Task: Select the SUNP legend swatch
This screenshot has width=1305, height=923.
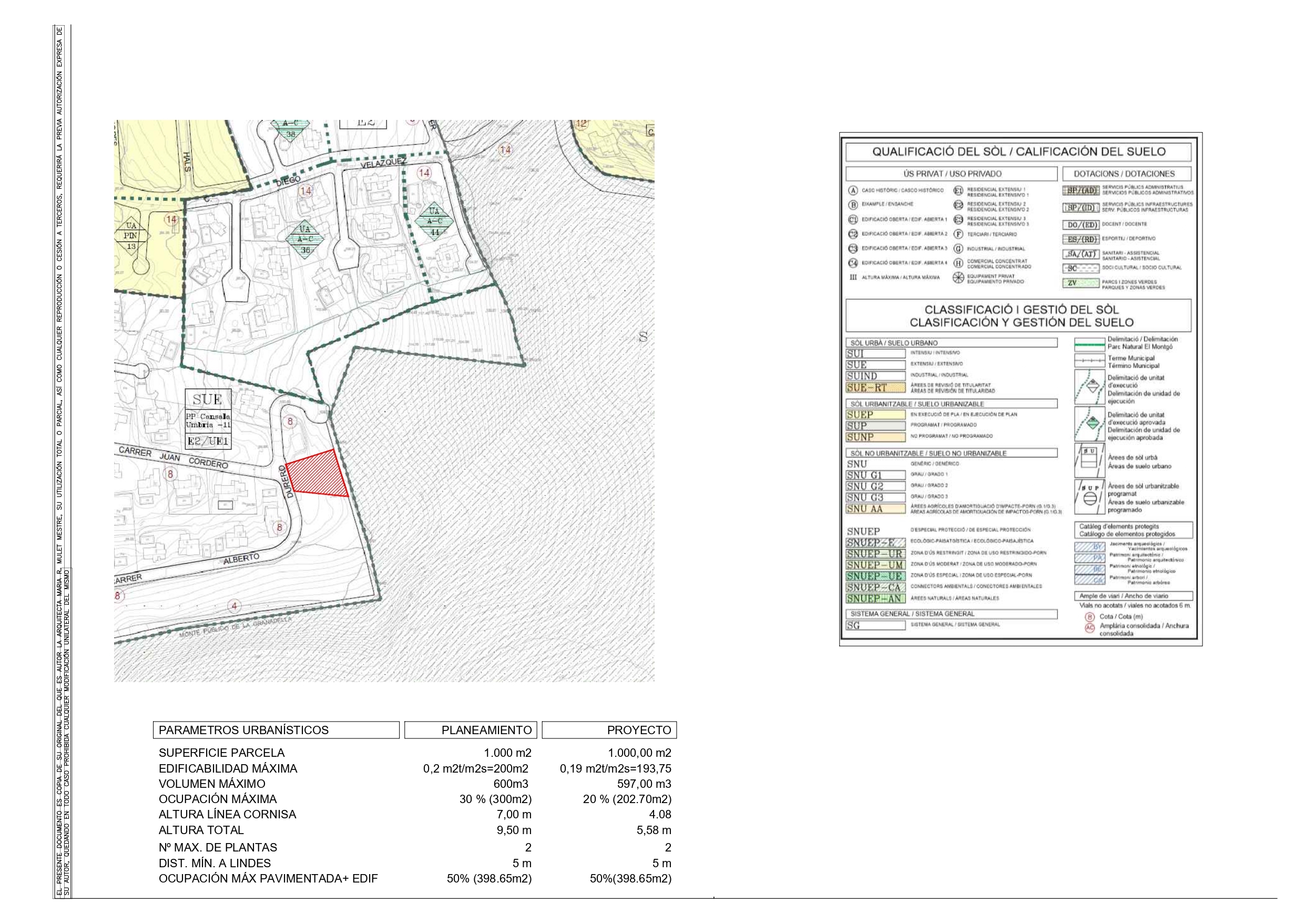Action: pos(875,438)
